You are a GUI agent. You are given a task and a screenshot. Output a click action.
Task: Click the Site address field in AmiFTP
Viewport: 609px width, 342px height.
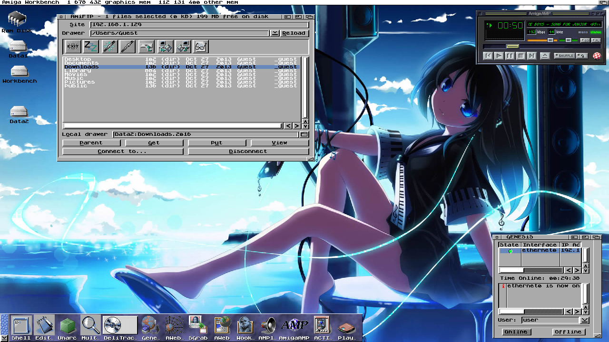pos(199,25)
